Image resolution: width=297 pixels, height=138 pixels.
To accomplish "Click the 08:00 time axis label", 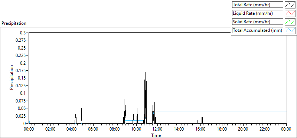I will [115, 129].
